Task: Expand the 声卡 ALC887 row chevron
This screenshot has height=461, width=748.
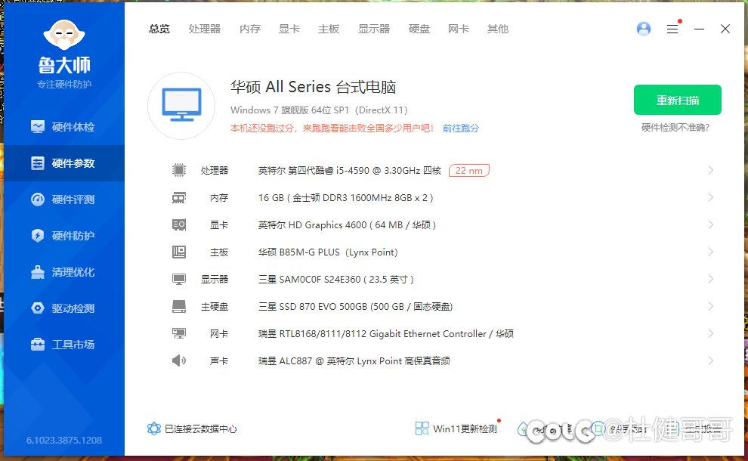Action: coord(711,360)
